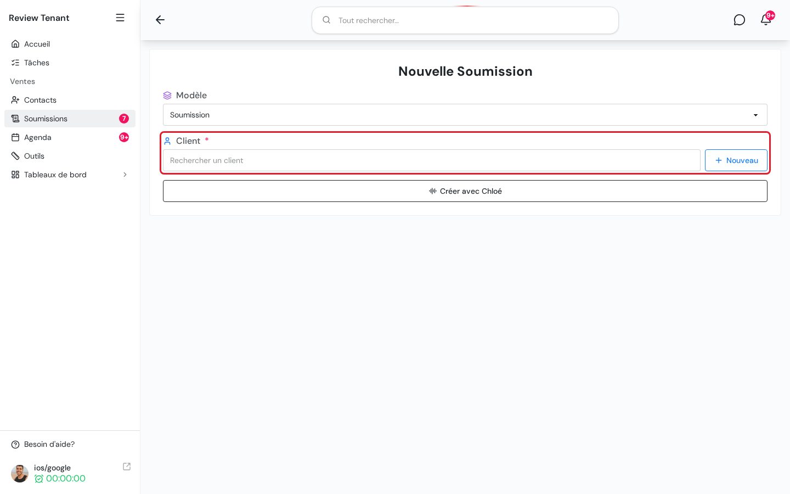Click the Accueil home icon

click(x=15, y=44)
